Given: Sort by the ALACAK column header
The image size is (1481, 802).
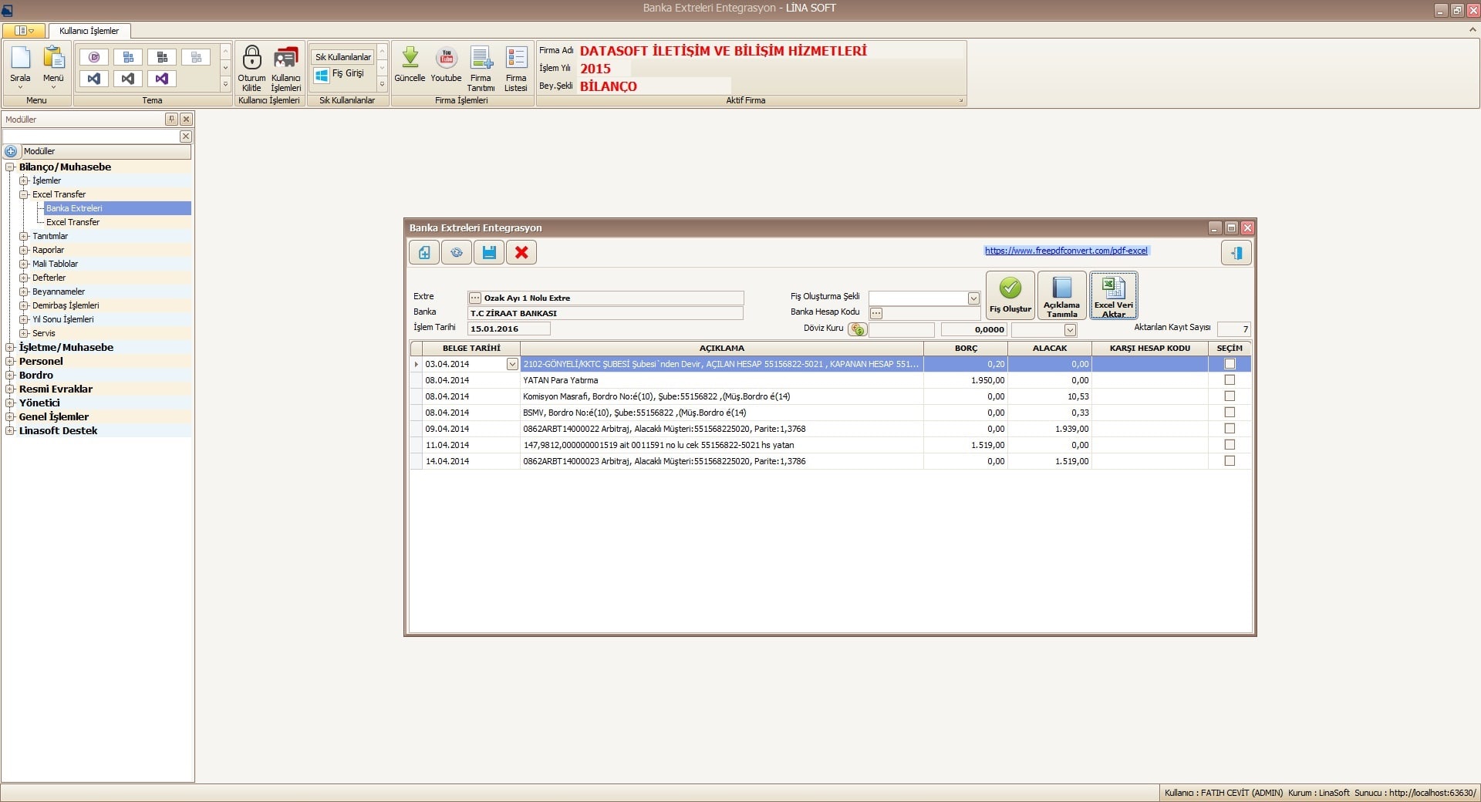Looking at the screenshot, I should 1050,349.
